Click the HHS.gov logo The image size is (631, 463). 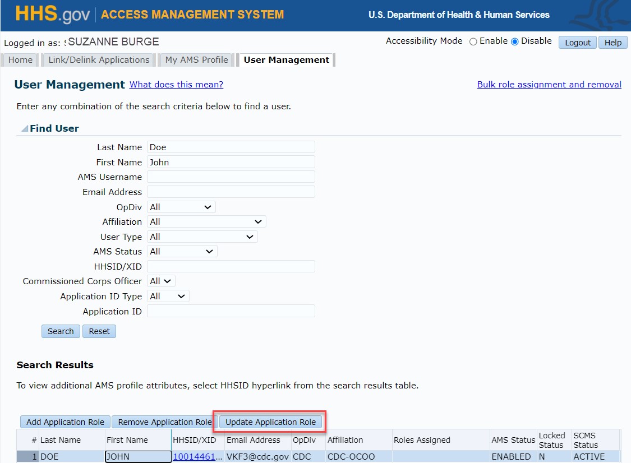(x=52, y=15)
